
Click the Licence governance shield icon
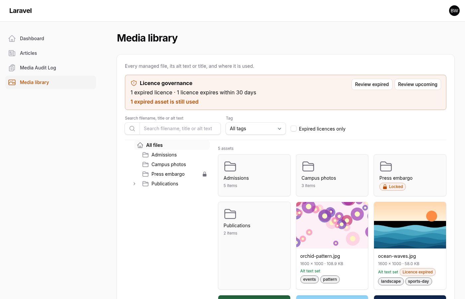click(134, 83)
